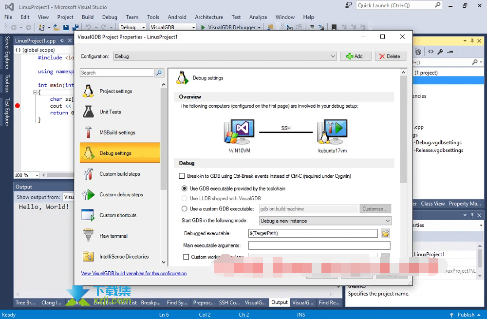Expand Show output from dropdown
Screen dimensions: 487x319
point(68,197)
